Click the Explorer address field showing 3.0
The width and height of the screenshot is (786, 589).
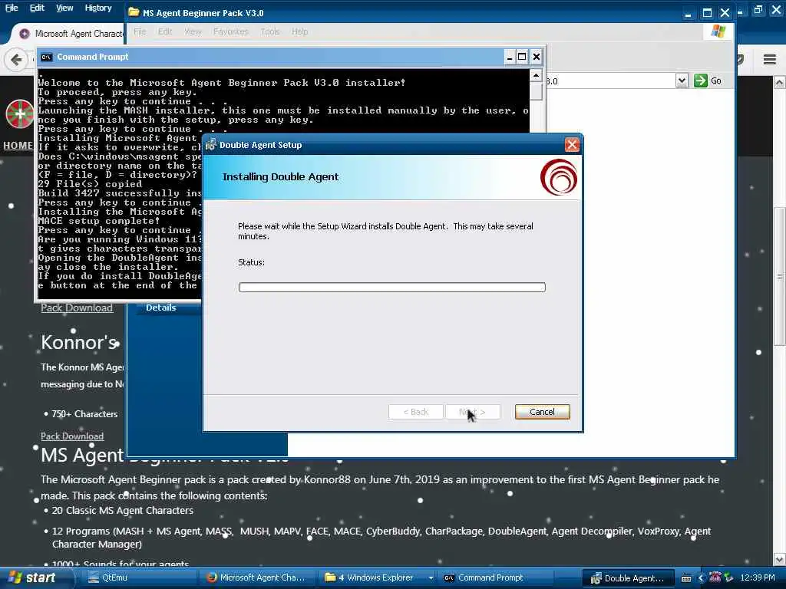point(610,81)
